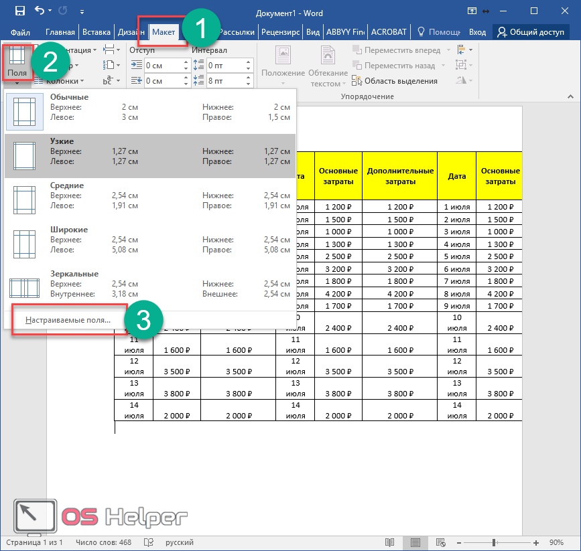
Task: Click Настраиваемые поля custom margins link
Action: point(68,320)
